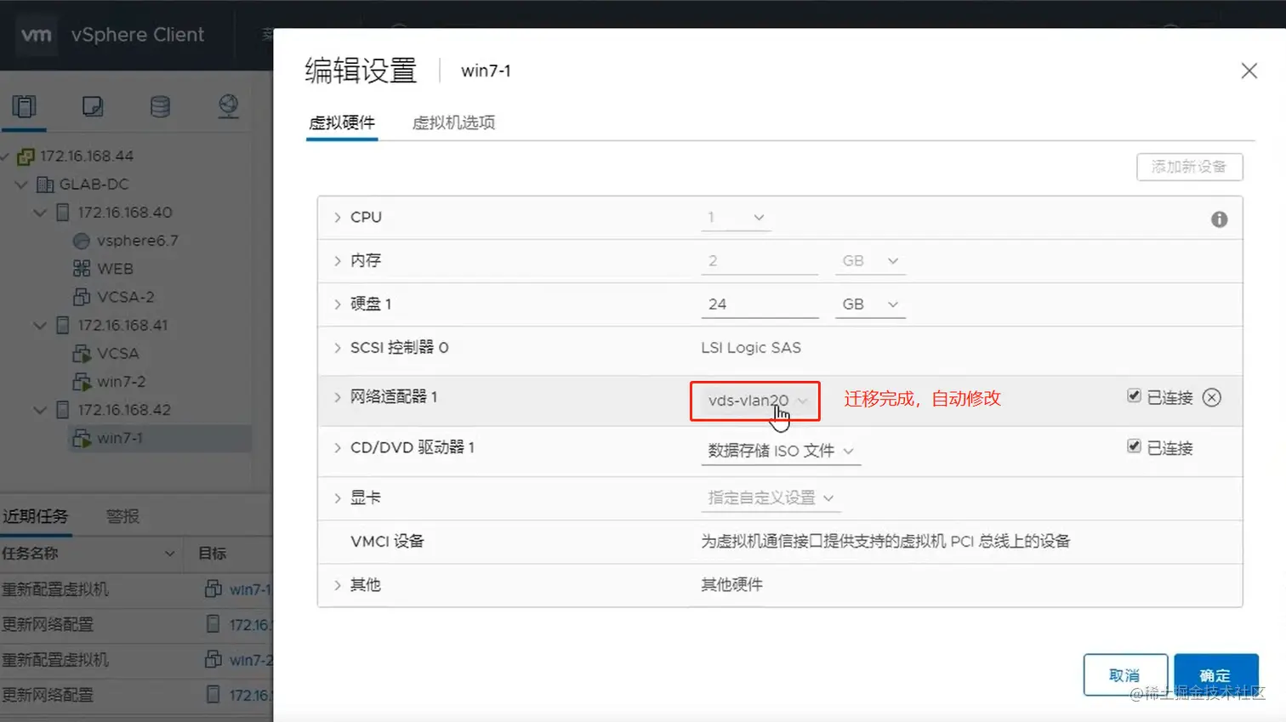
Task: Expand 网络适配器 1 row
Action: point(338,397)
